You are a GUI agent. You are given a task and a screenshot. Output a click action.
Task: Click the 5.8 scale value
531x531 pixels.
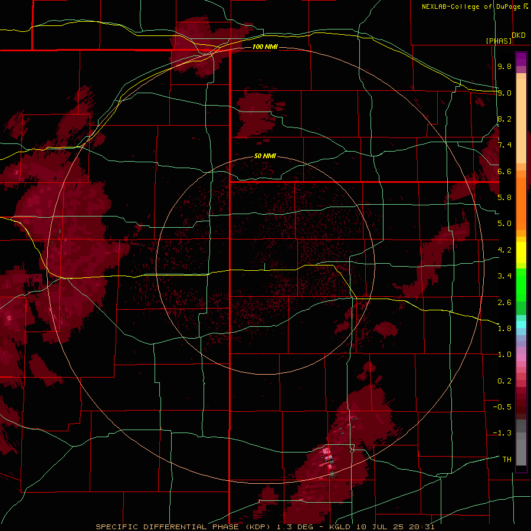pos(504,198)
